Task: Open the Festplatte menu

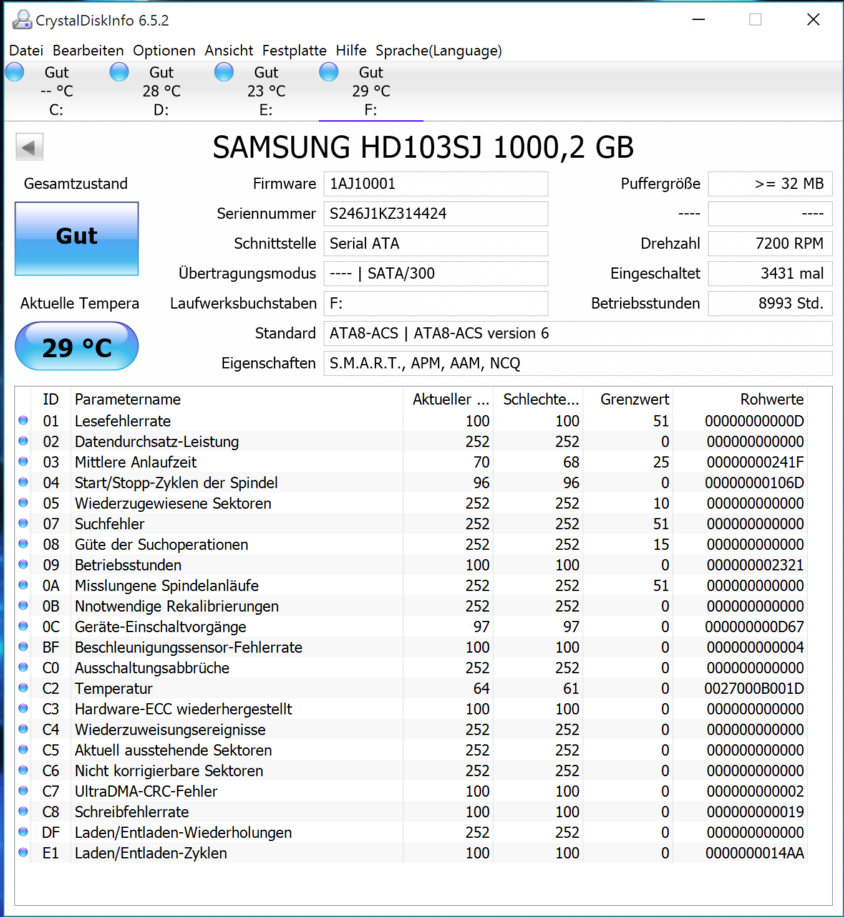Action: click(x=294, y=50)
